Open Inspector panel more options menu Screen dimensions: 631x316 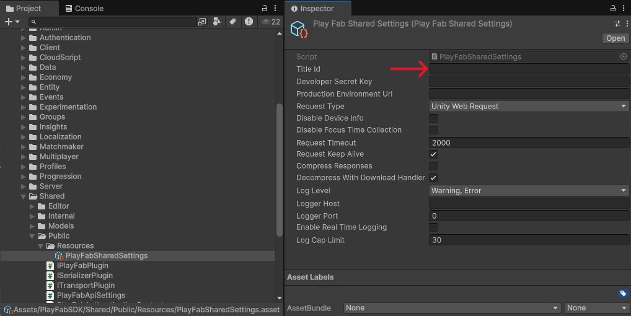[x=624, y=8]
